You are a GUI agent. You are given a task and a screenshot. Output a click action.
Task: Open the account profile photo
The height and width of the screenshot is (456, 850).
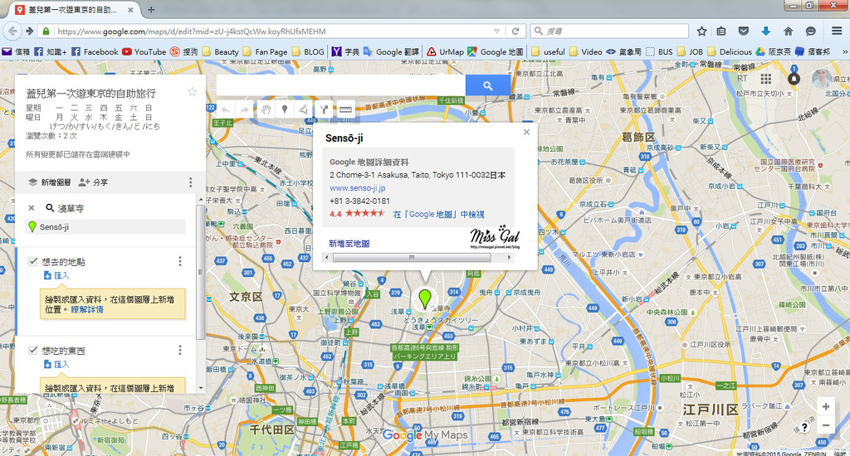[822, 79]
